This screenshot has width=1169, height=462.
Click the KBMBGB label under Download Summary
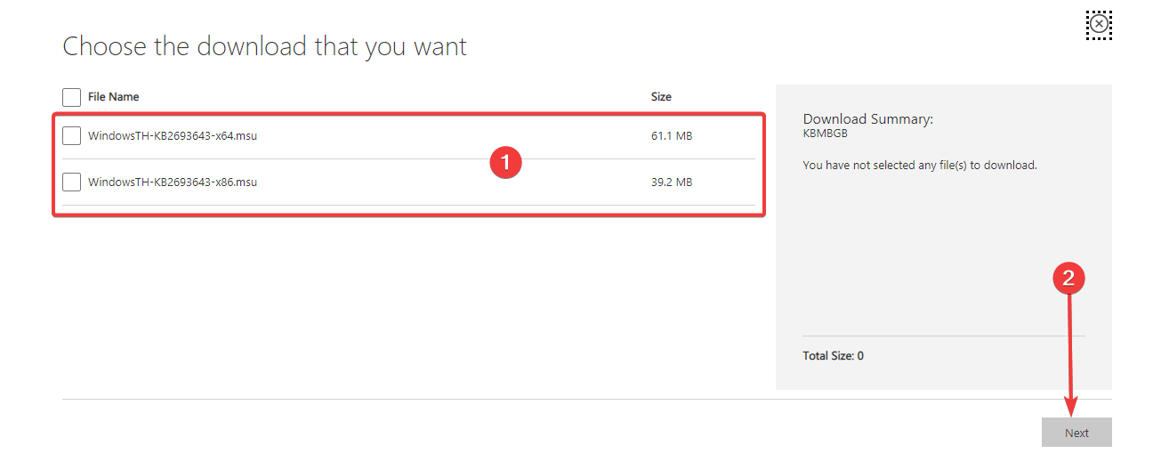(825, 134)
